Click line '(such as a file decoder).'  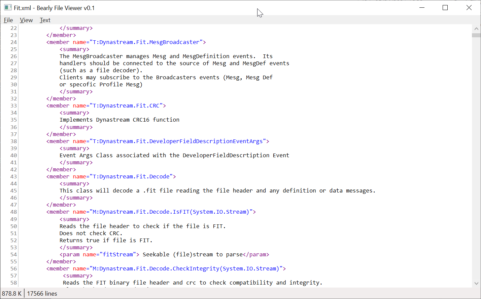tap(101, 70)
